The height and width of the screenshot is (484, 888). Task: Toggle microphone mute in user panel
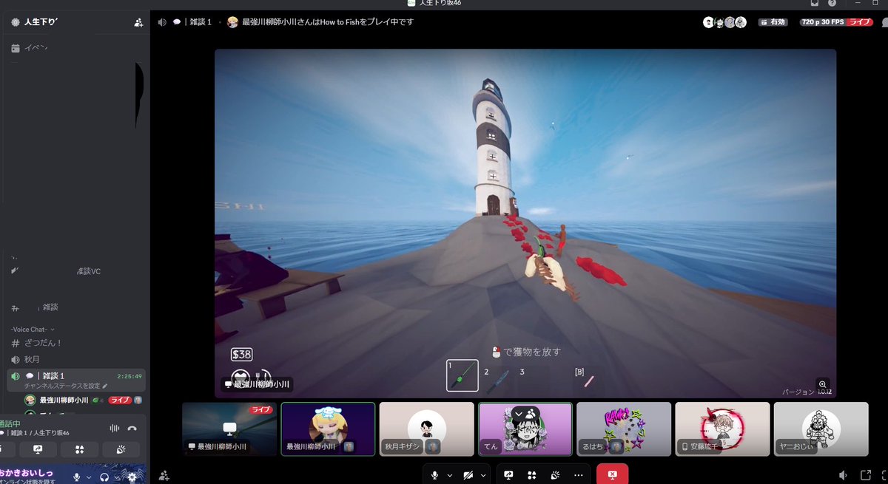[76, 477]
